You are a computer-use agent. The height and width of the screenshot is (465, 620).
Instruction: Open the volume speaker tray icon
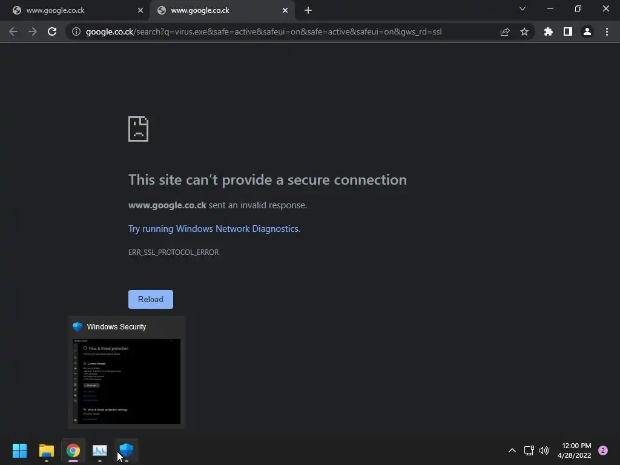click(x=544, y=450)
